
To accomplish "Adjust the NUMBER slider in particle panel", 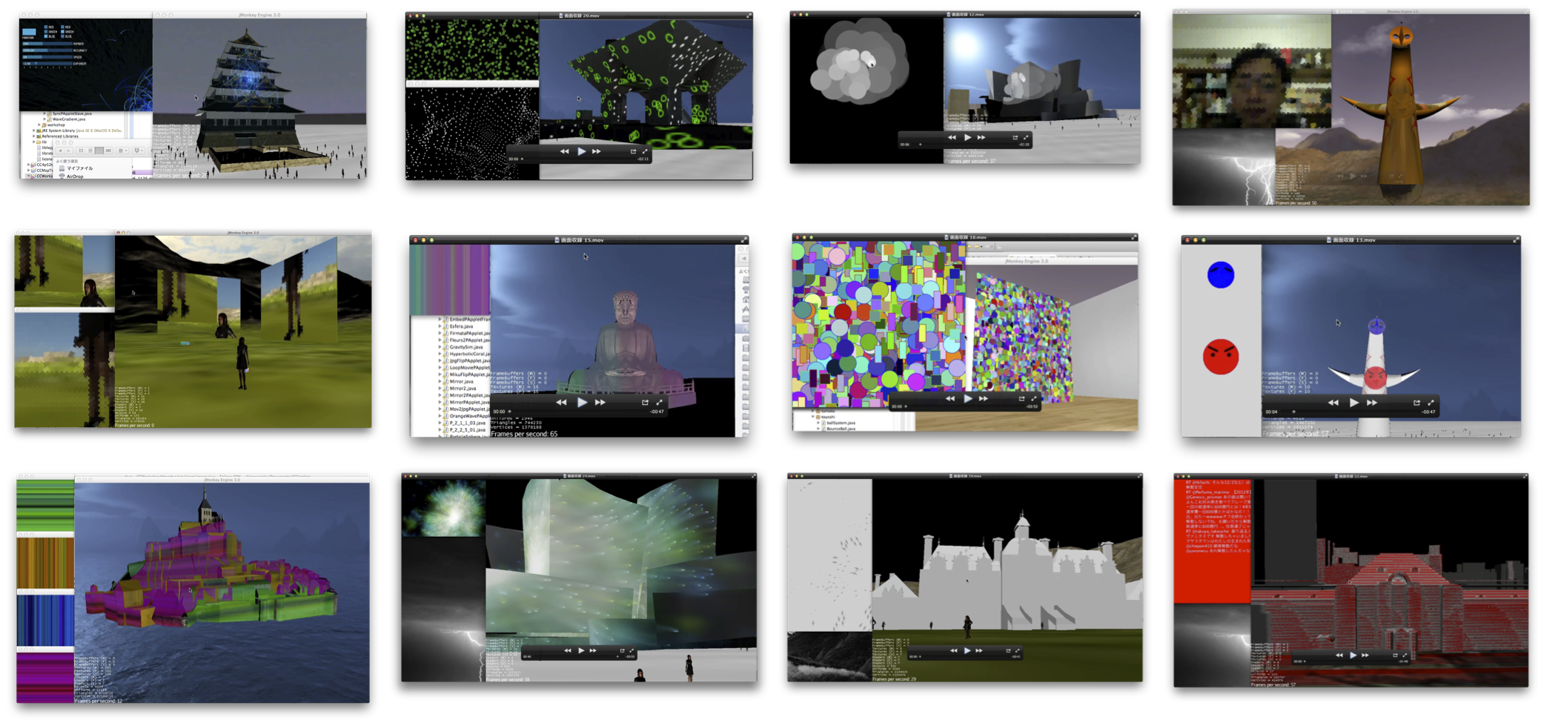I will (47, 44).
